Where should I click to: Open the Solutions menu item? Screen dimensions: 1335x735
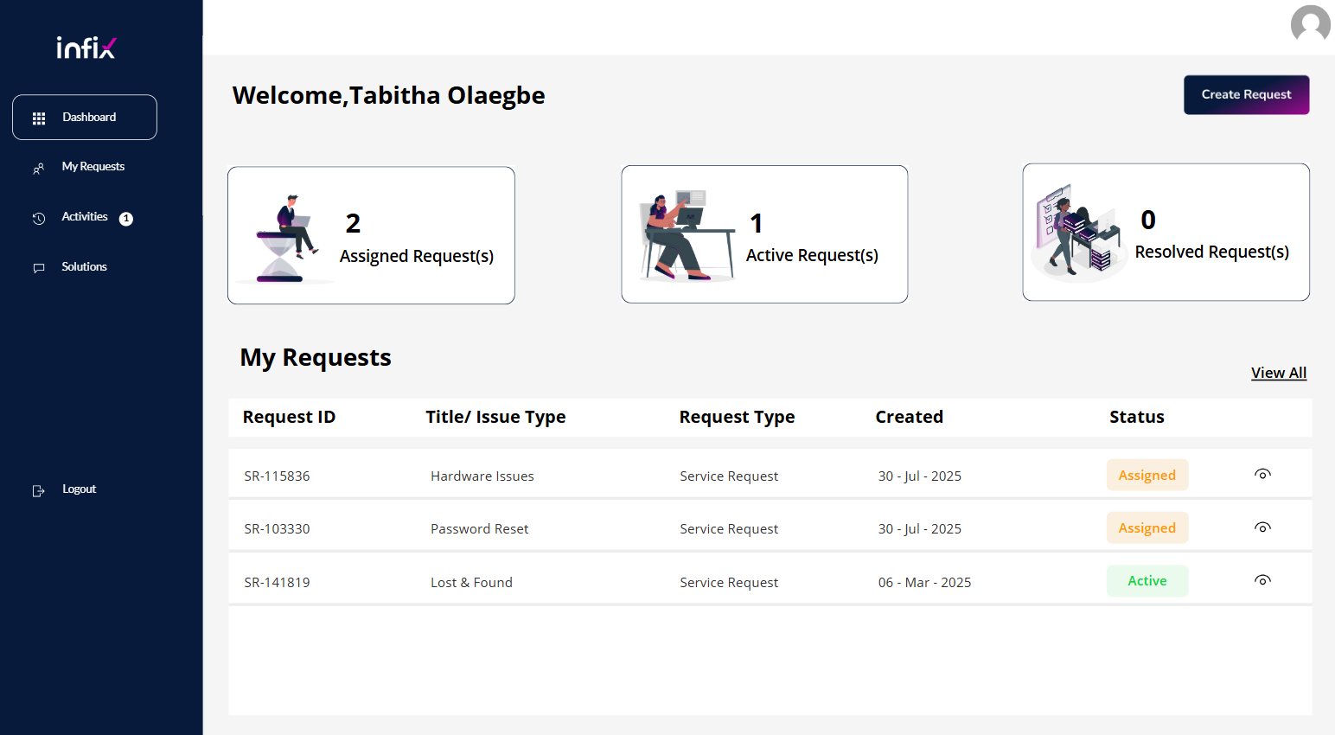[85, 267]
